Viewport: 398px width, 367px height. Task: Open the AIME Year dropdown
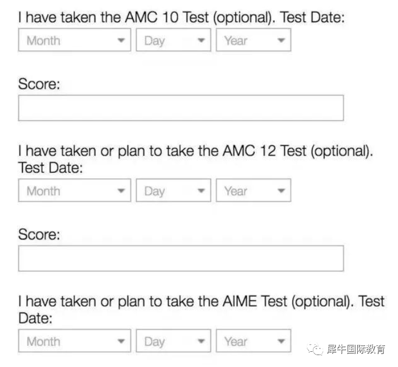pos(253,341)
